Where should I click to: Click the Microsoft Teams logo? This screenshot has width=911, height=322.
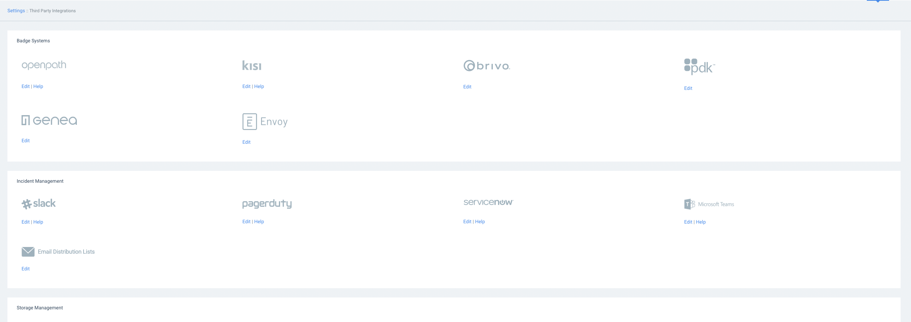pyautogui.click(x=709, y=204)
